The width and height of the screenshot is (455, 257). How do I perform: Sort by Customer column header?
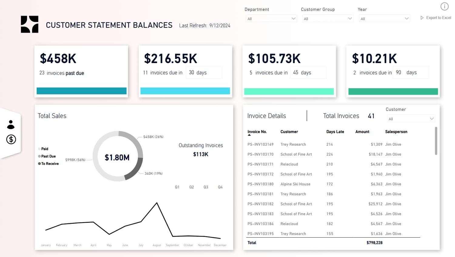[x=289, y=132]
